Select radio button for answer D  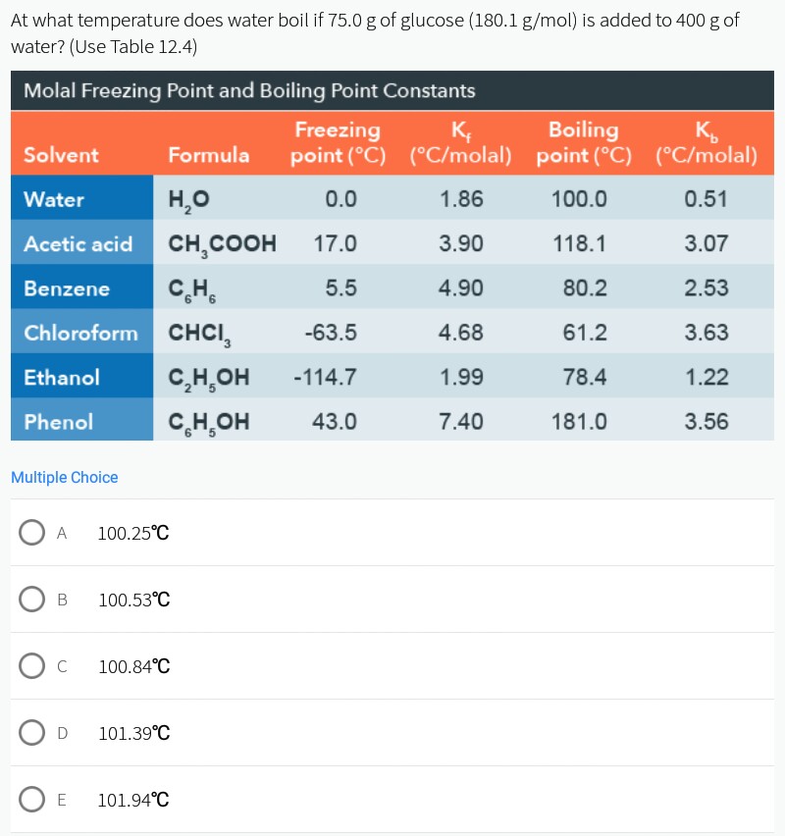[x=32, y=732]
